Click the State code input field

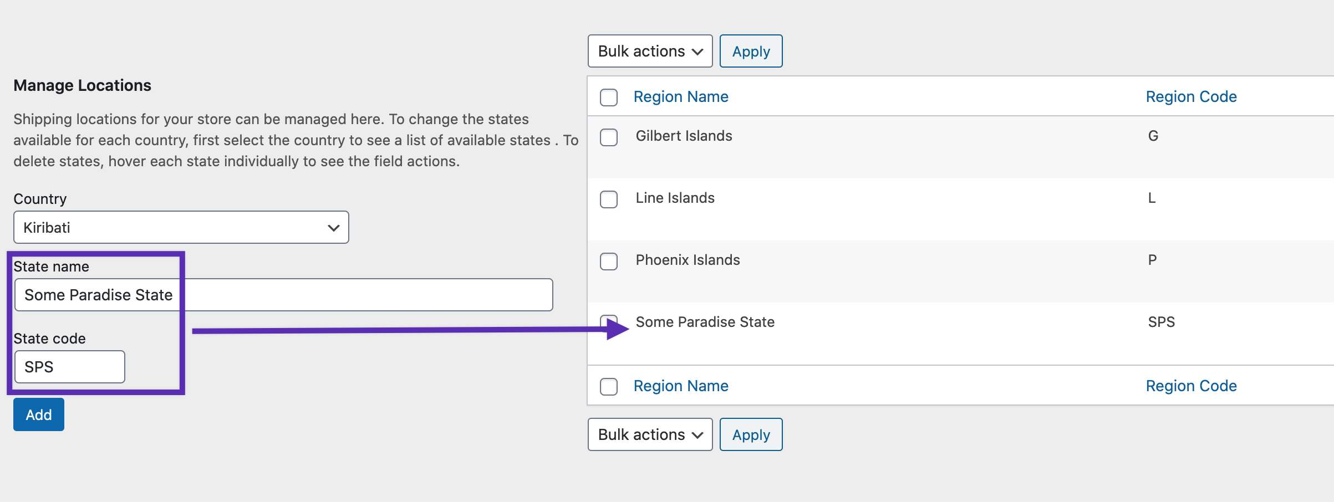coord(69,366)
